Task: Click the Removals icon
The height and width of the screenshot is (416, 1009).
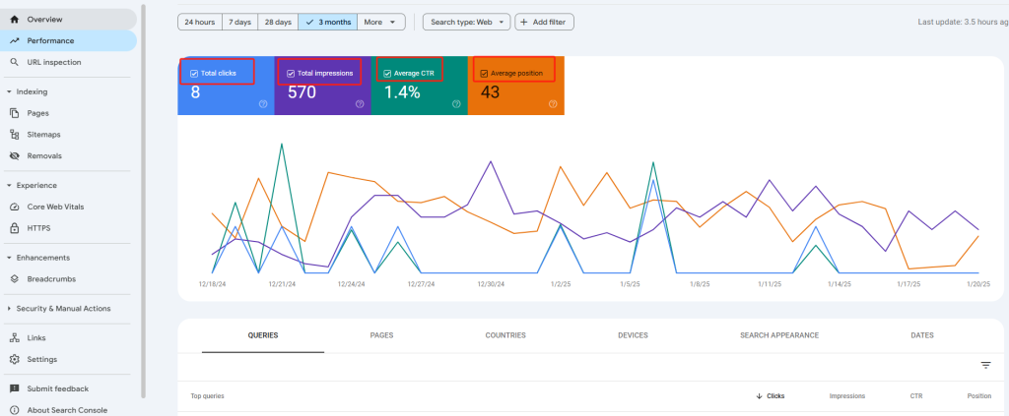Action: pos(14,155)
